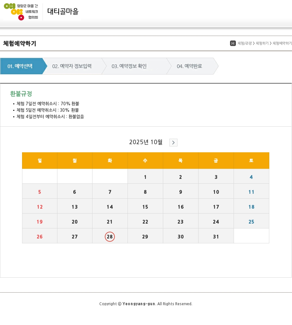
Task: Choose October 29 on the calendar
Action: coord(145,237)
